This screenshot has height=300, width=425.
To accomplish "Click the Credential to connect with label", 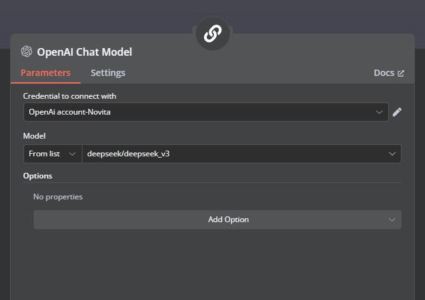I will click(70, 96).
